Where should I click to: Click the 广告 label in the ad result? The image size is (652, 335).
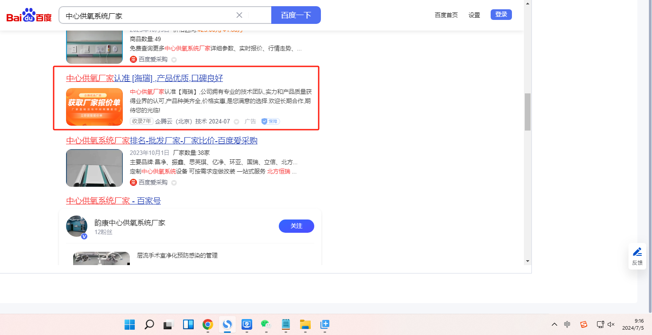tap(250, 121)
